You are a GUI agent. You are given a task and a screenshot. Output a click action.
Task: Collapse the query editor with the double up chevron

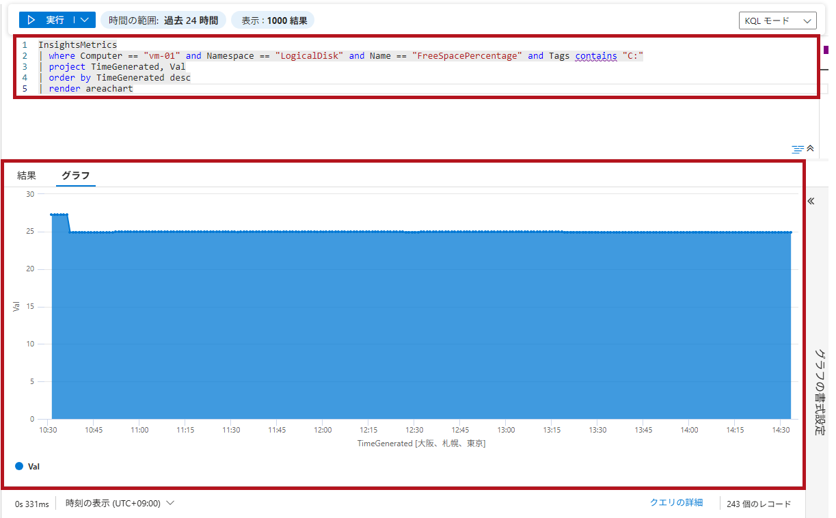click(x=811, y=148)
